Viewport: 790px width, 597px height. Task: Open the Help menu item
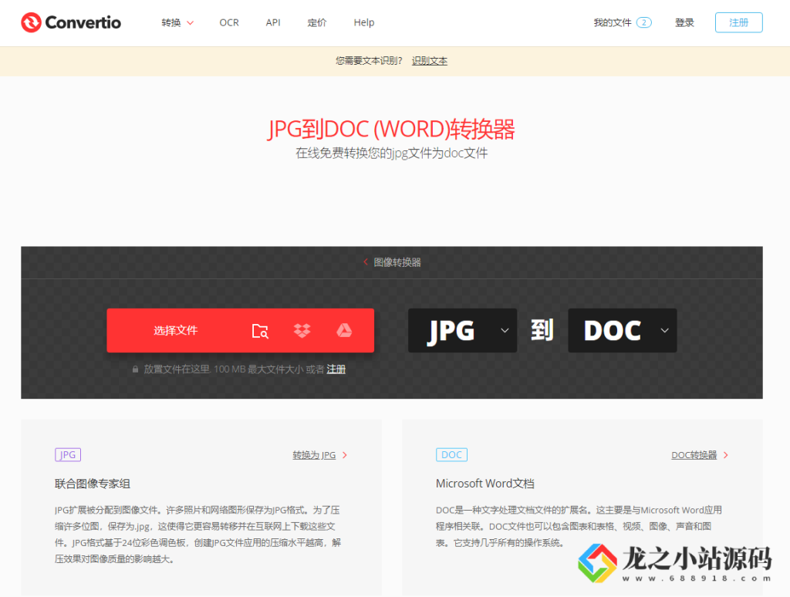click(x=364, y=22)
